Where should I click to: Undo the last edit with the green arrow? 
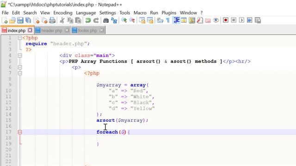(x=88, y=20)
